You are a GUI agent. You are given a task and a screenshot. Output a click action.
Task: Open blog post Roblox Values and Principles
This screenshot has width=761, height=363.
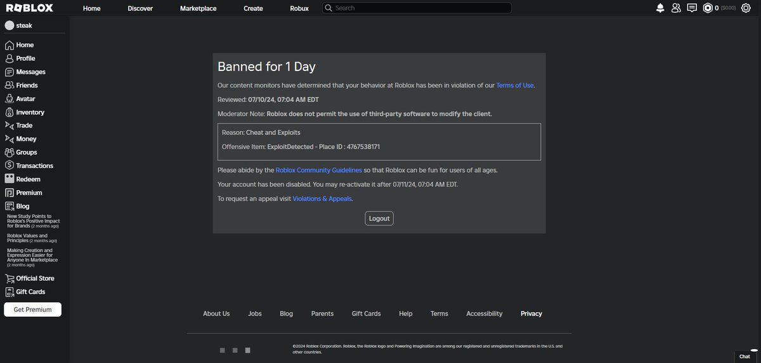(x=32, y=238)
